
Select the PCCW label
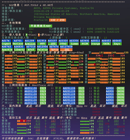[x=85, y=44]
